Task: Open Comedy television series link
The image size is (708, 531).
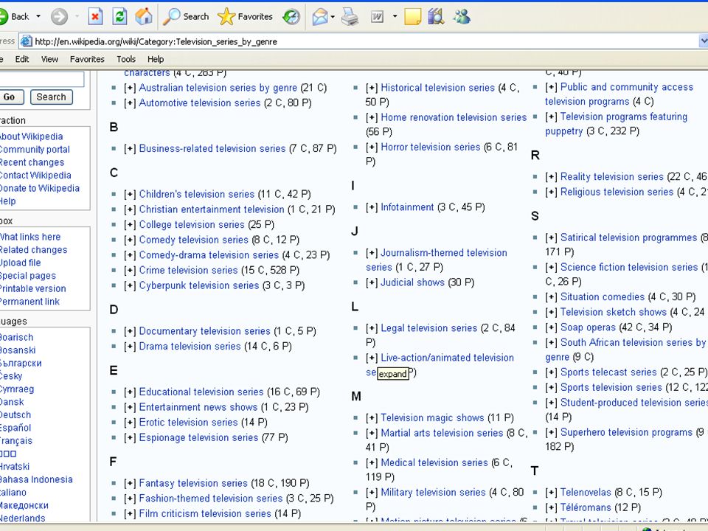Action: coord(194,240)
